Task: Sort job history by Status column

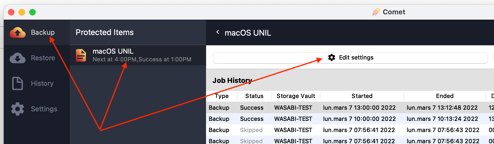Action: (254, 96)
